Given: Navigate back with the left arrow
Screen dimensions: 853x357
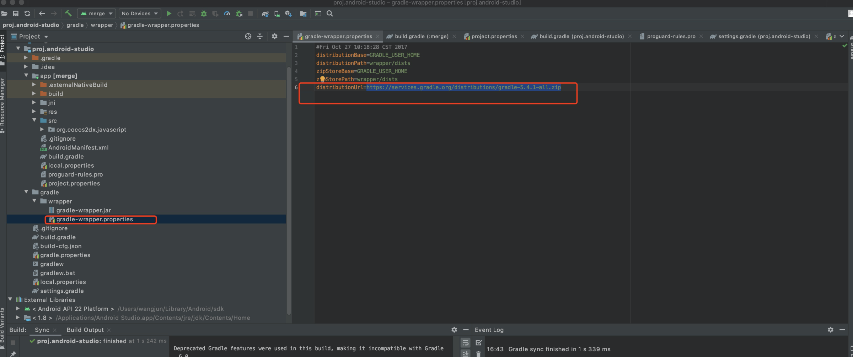Looking at the screenshot, I should tap(42, 13).
